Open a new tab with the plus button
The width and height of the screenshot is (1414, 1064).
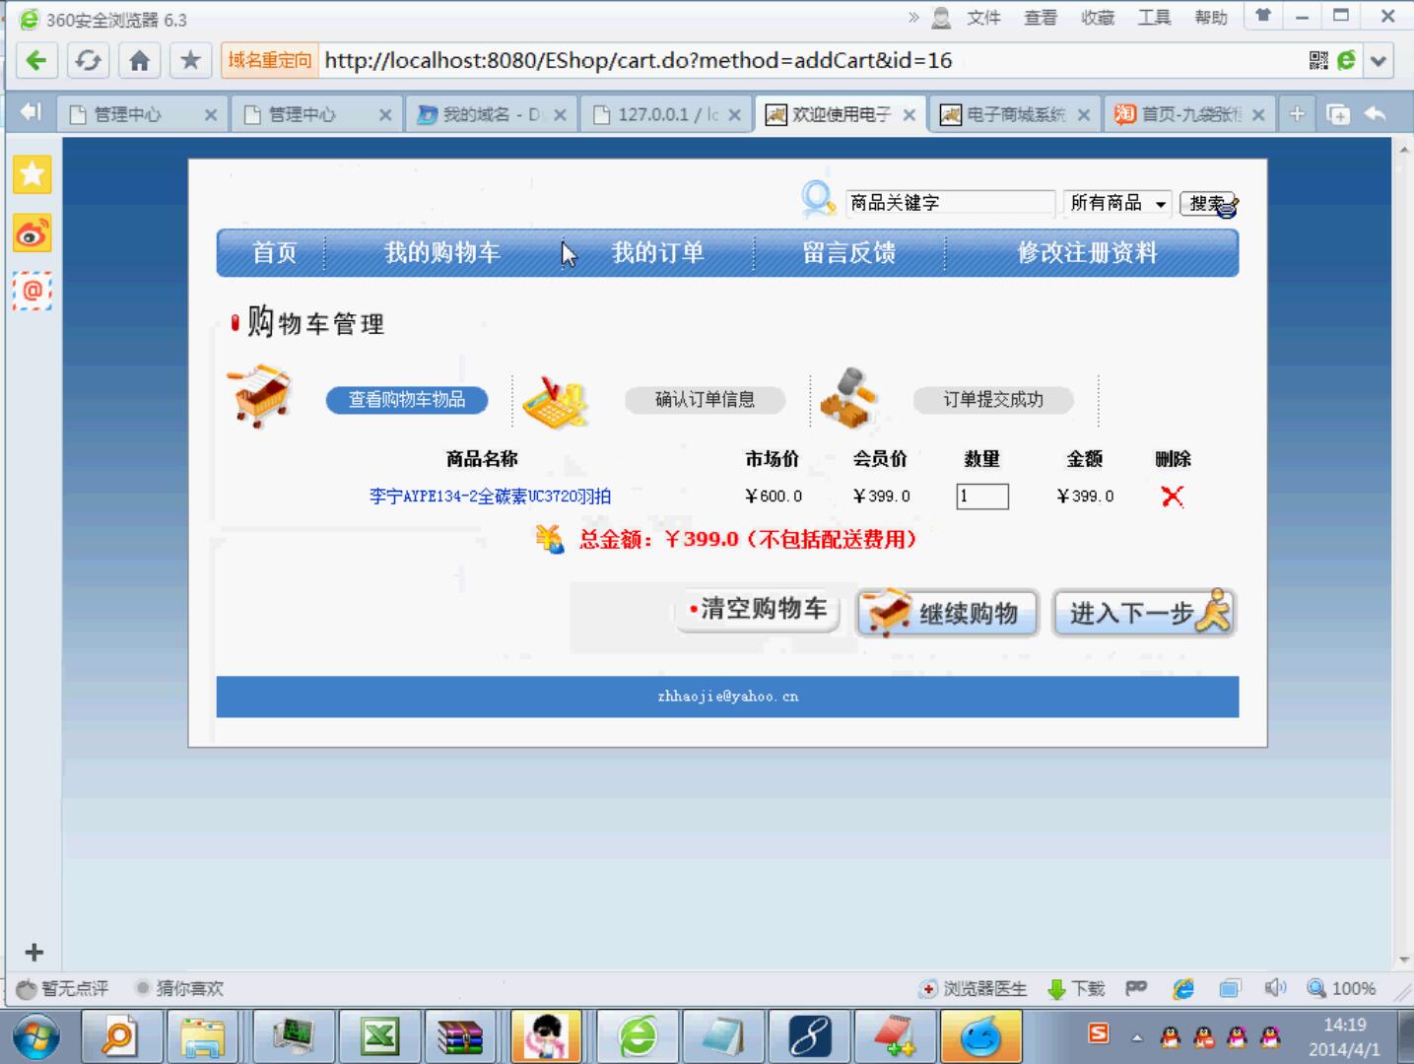pos(1297,113)
